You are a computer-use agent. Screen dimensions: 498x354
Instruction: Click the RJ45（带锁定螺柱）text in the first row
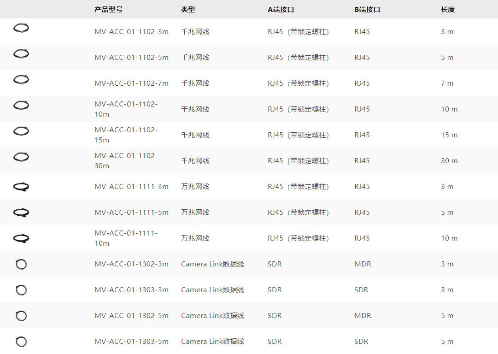[299, 31]
